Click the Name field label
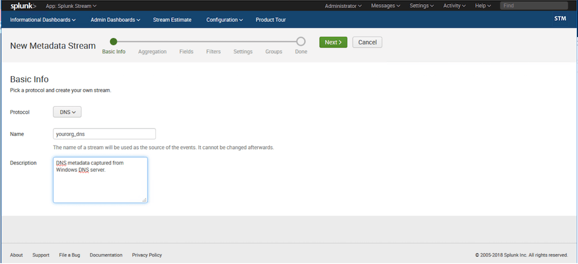 (17, 134)
